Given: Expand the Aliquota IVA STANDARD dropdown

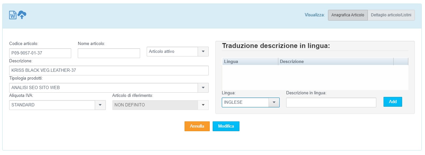Looking at the screenshot, I should click(x=100, y=105).
